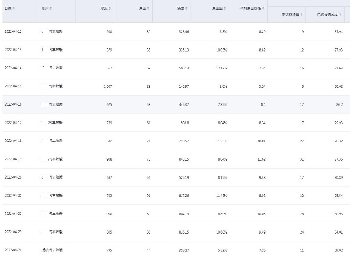
Task: Click the sort arrows beside 点击 header
Action: [x=148, y=8]
